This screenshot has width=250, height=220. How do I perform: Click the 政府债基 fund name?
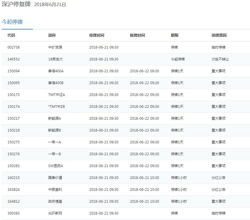point(55,201)
